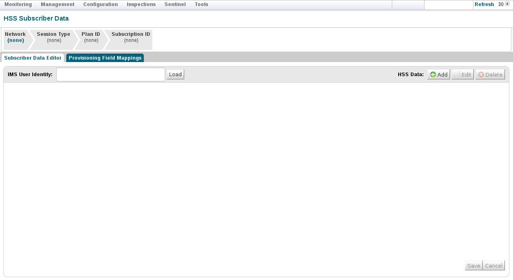Click the Cancel button

pyautogui.click(x=494, y=265)
